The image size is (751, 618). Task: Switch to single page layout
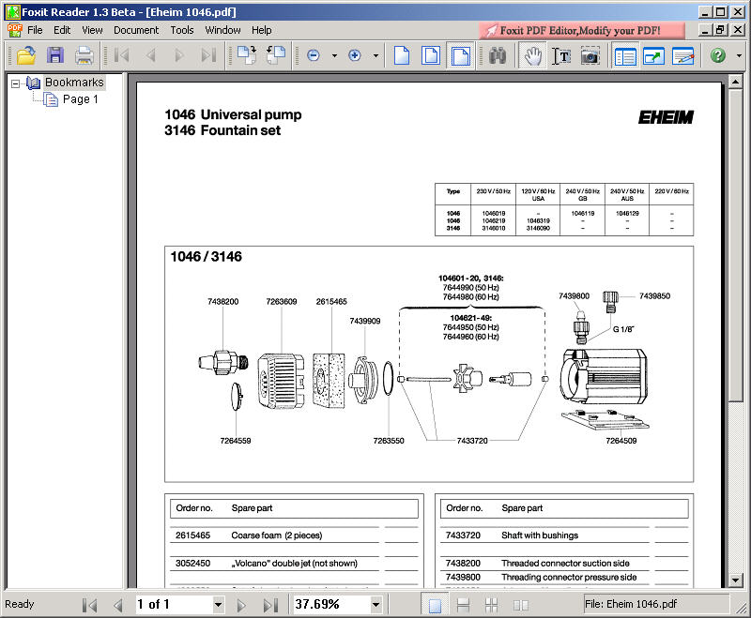[435, 605]
